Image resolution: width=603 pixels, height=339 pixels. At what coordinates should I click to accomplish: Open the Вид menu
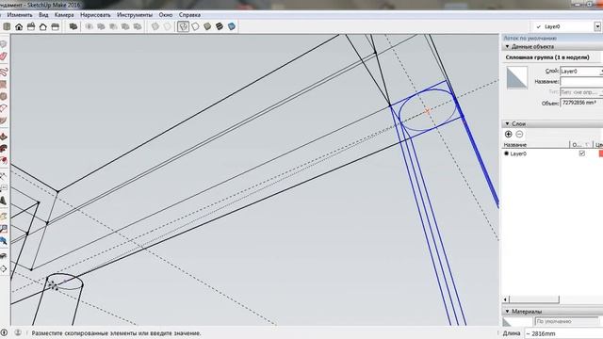[x=43, y=15]
